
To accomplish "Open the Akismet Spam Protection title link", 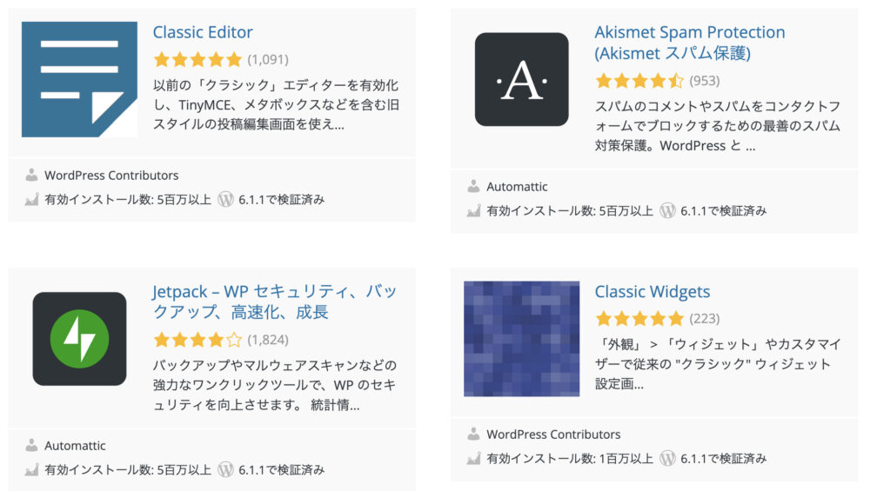I will click(690, 43).
